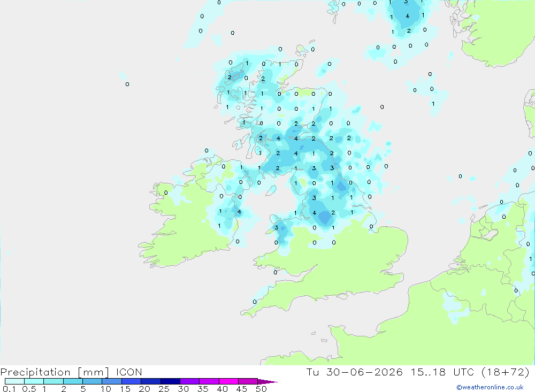The width and height of the screenshot is (535, 392).
Task: Click the "Precipitation [mm]" title text
Action: [55, 372]
